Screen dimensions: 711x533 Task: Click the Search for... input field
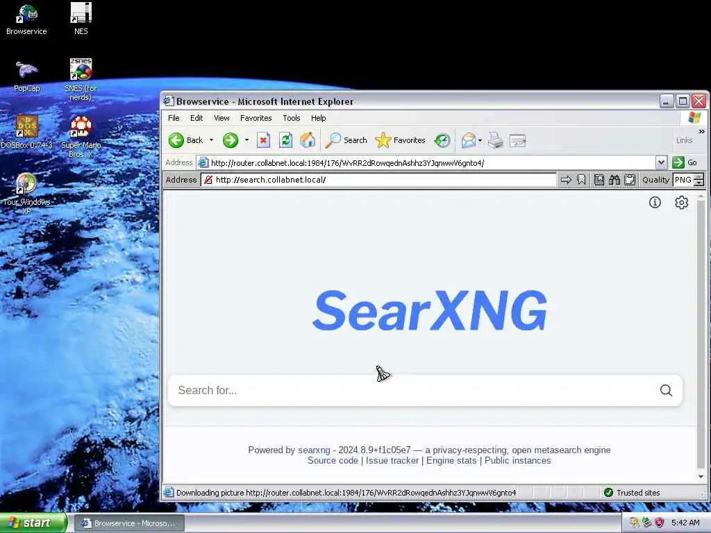(x=425, y=390)
